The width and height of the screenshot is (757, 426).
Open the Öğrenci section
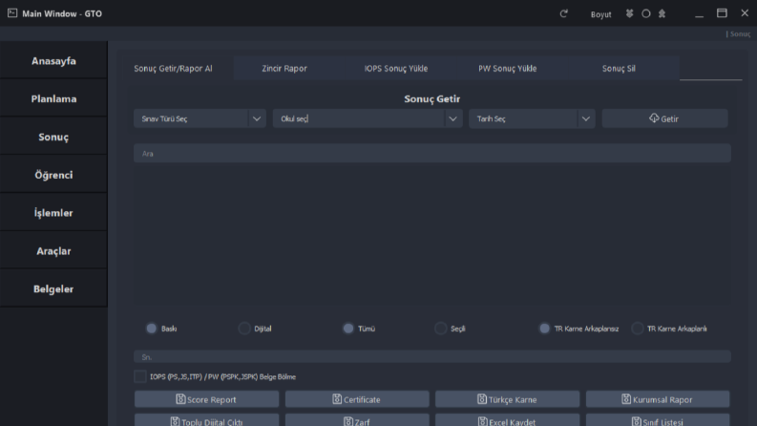(53, 175)
